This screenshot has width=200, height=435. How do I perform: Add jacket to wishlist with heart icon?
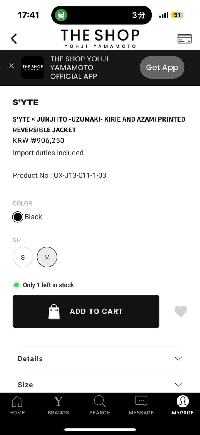181,311
